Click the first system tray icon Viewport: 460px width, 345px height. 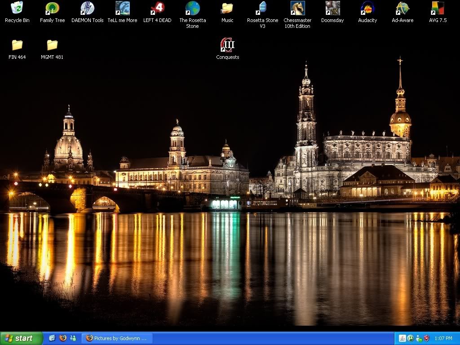click(x=402, y=338)
